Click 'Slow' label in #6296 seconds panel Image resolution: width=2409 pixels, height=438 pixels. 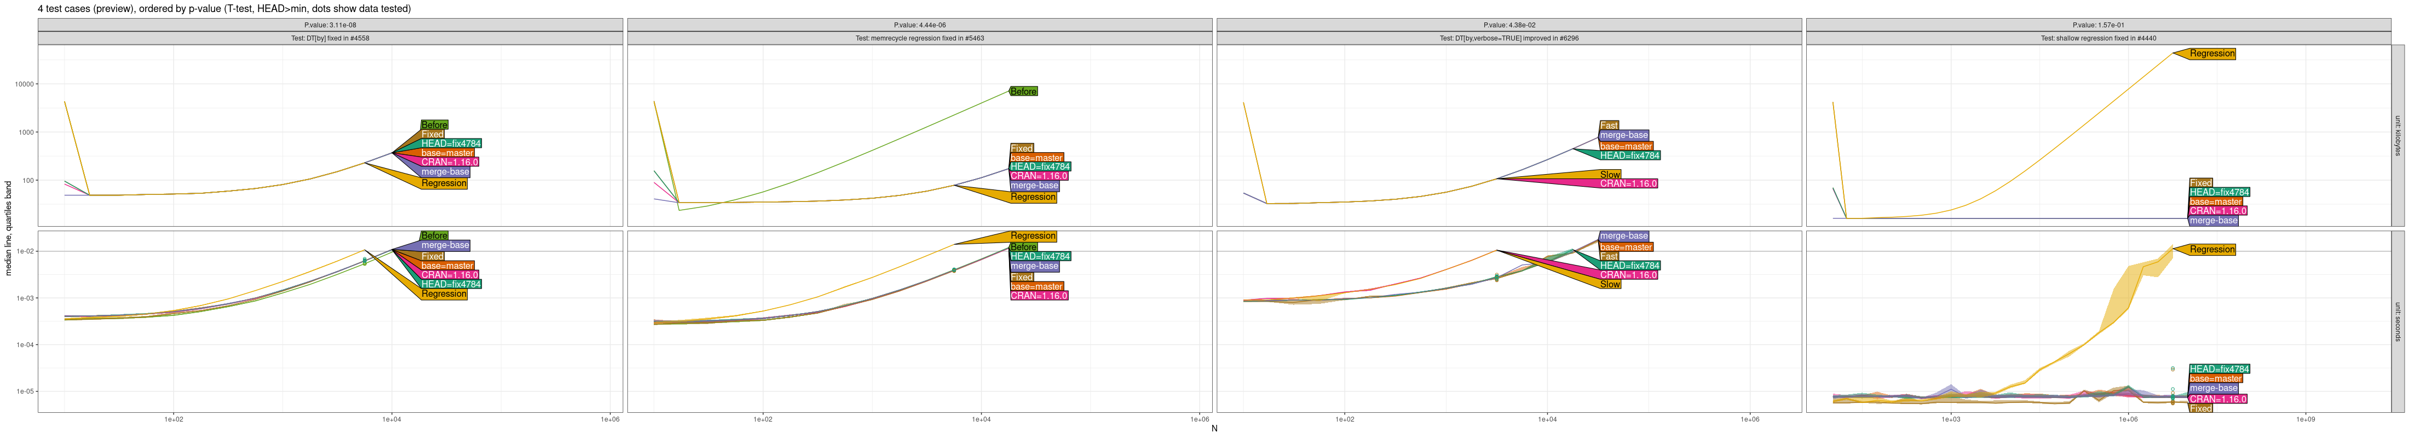pyautogui.click(x=1610, y=285)
